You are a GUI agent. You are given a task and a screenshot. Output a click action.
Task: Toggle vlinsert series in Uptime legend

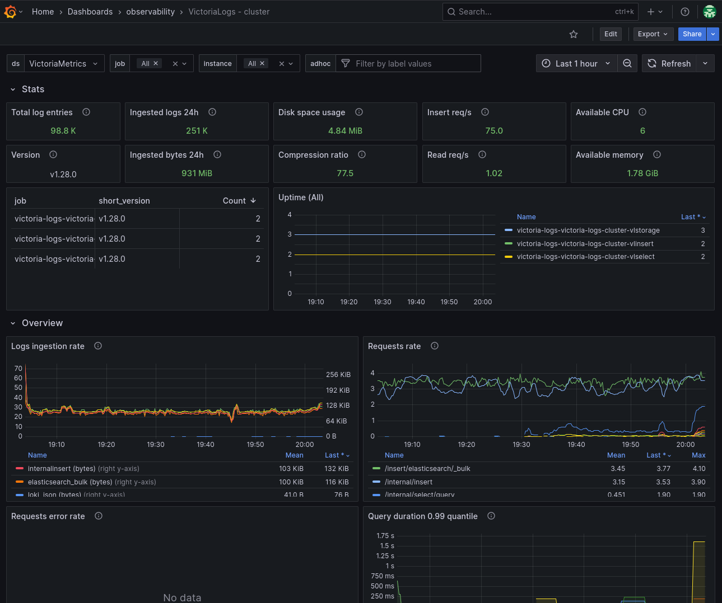pos(585,243)
